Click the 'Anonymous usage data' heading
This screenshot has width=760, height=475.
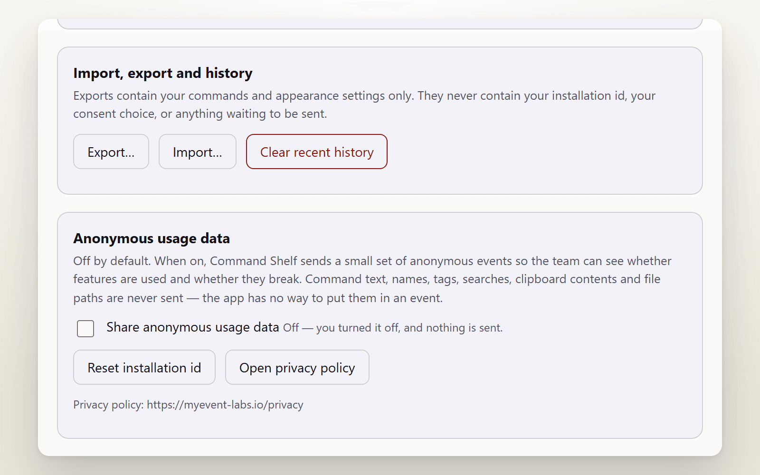pos(152,238)
